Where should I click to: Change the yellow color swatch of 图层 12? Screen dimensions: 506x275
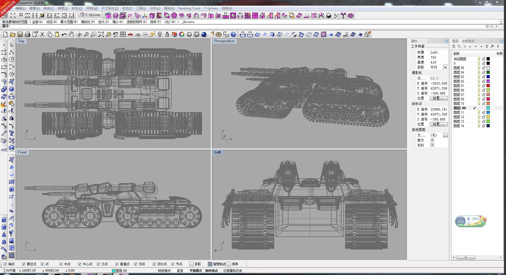(x=488, y=117)
